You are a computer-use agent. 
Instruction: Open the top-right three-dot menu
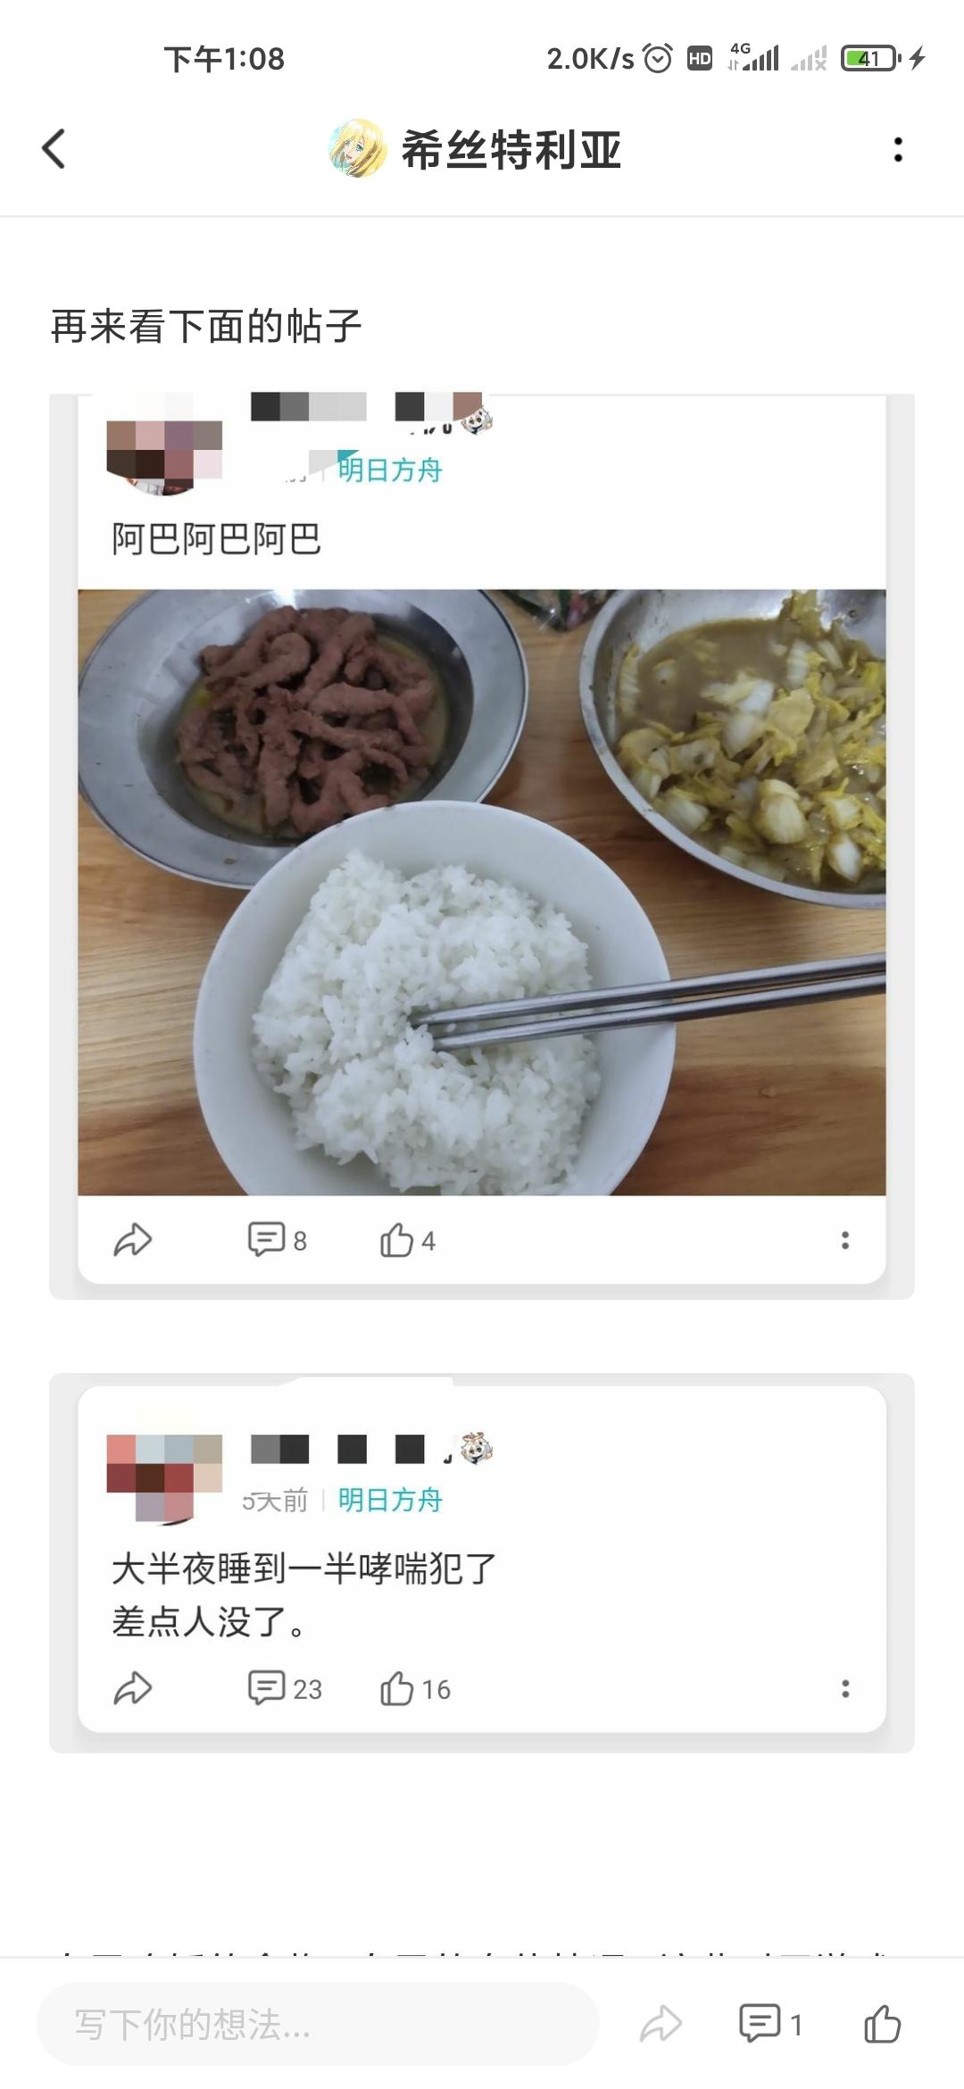point(898,149)
